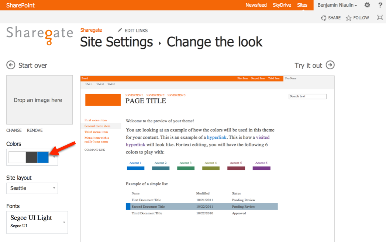Viewport: 386px width, 242px height.
Task: Open the Newsfeed tab
Action: pos(256,5)
